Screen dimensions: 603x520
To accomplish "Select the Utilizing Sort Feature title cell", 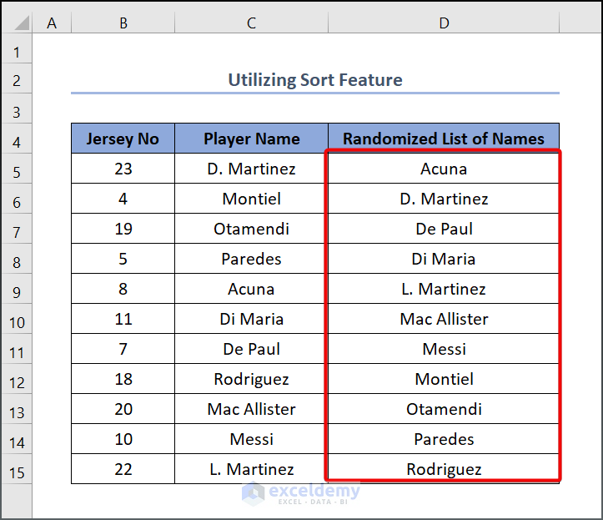I will [315, 80].
